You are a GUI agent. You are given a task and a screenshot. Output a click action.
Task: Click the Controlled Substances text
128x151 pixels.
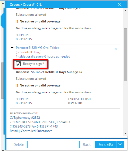tap(37, 131)
